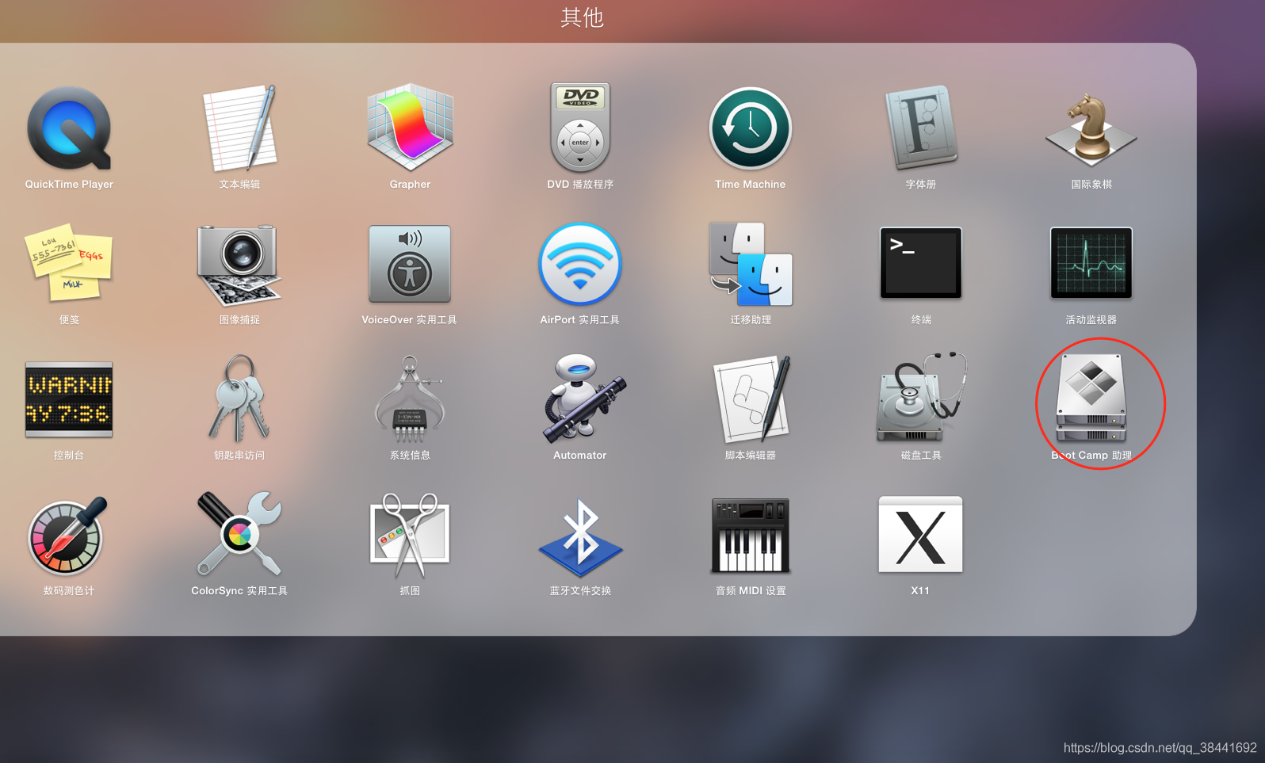Open AirPort 实用工具 Wi-Fi icon

click(580, 264)
